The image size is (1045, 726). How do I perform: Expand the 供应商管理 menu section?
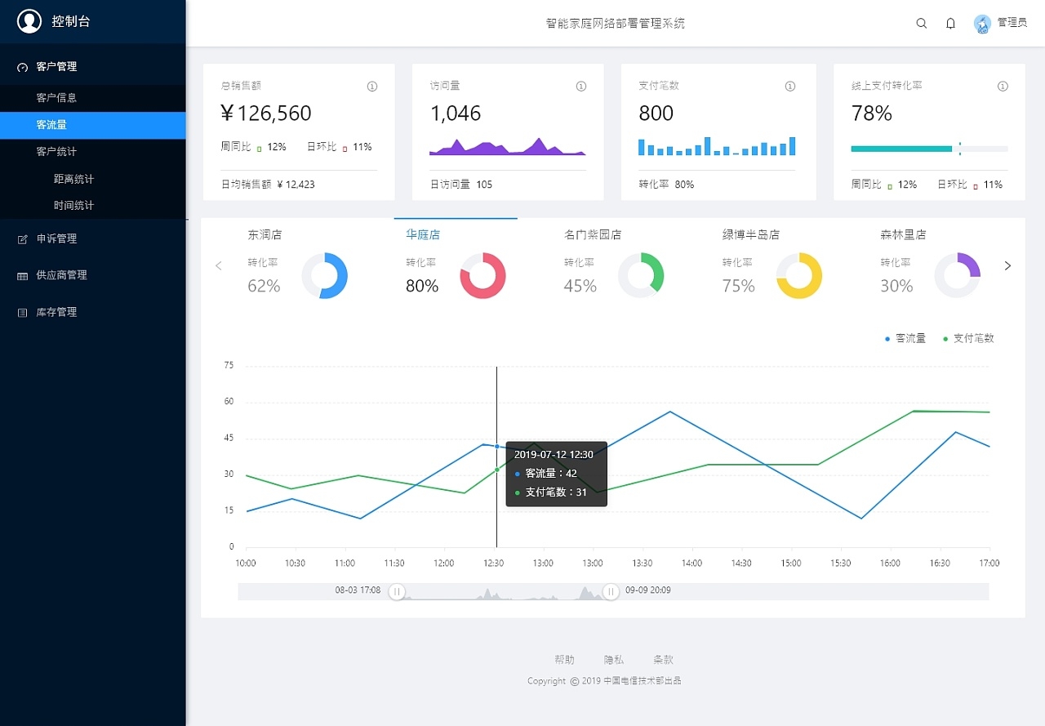pyautogui.click(x=93, y=275)
